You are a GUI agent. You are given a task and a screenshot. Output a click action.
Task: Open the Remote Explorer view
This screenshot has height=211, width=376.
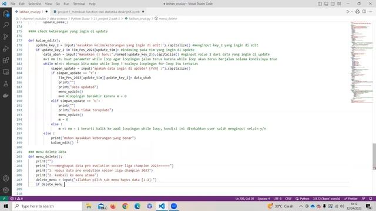pyautogui.click(x=6, y=72)
